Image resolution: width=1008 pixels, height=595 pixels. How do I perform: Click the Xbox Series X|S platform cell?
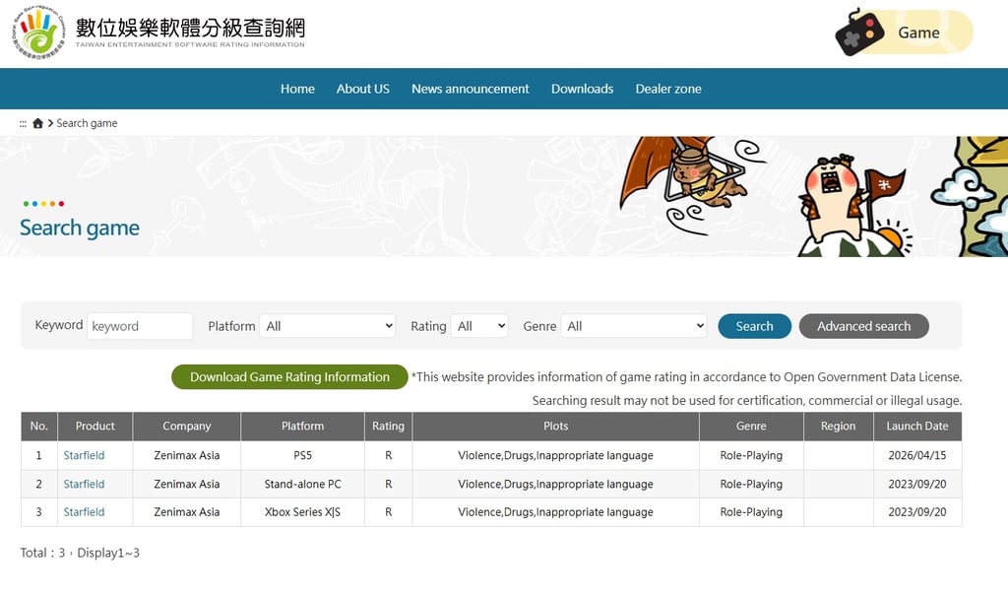coord(303,512)
